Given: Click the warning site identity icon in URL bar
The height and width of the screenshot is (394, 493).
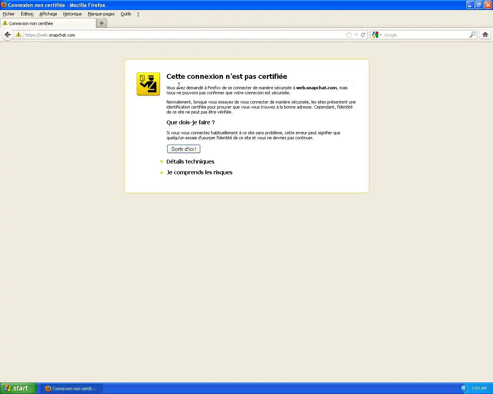Looking at the screenshot, I should coord(18,35).
